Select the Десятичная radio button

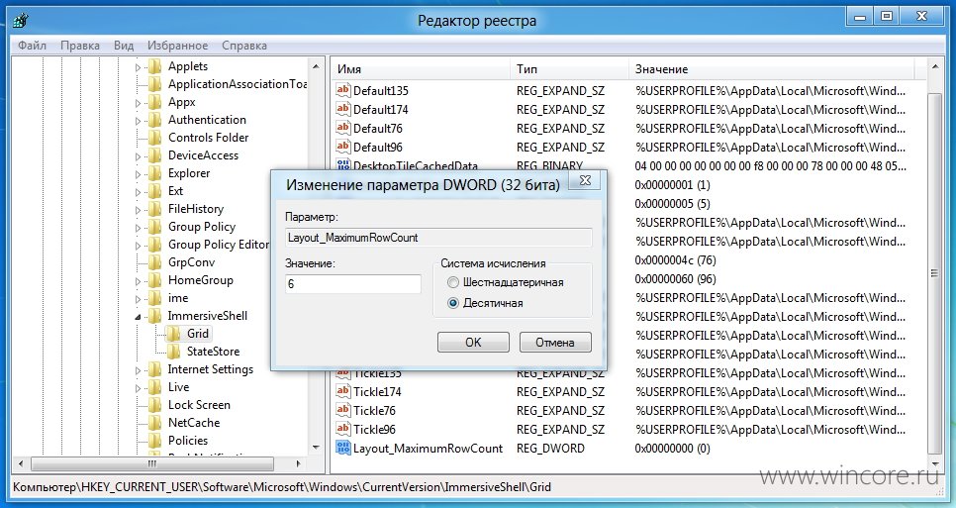click(x=453, y=303)
